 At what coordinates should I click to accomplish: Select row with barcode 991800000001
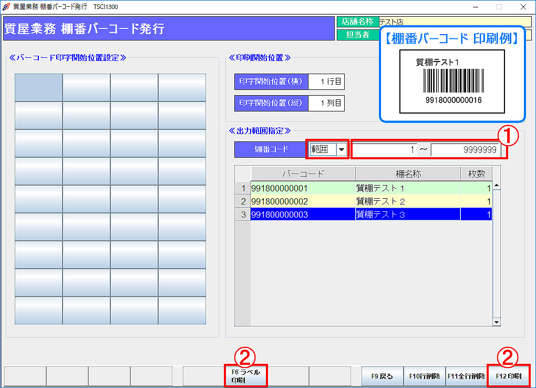click(x=302, y=188)
